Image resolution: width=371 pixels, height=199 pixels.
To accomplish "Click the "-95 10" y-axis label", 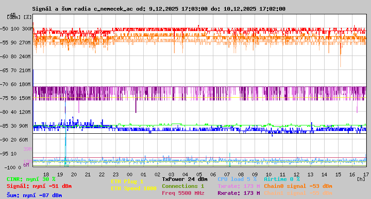I will (9, 154).
